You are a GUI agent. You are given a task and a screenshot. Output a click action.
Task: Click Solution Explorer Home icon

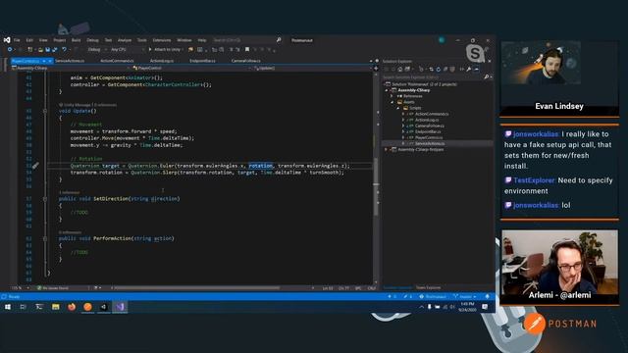coord(399,70)
